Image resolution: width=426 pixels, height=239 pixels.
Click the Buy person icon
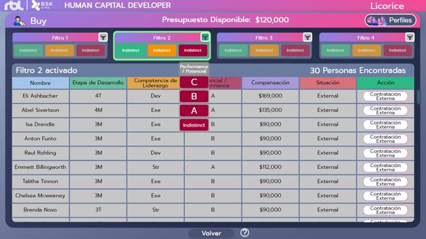point(19,21)
